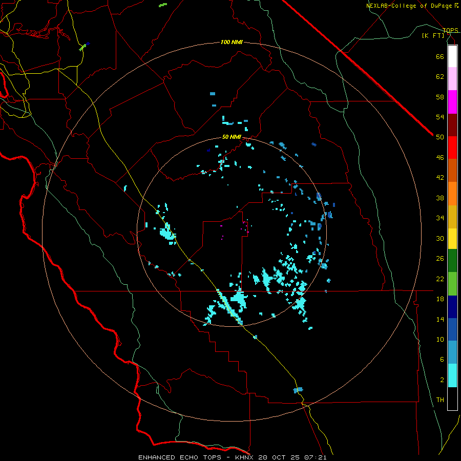Click the white 66 K FT color swatch

pyautogui.click(x=452, y=56)
